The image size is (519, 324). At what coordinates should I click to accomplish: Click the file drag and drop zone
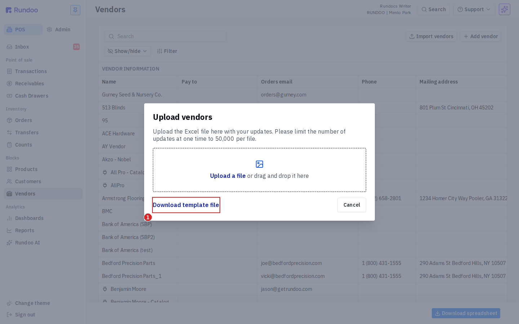click(x=259, y=170)
